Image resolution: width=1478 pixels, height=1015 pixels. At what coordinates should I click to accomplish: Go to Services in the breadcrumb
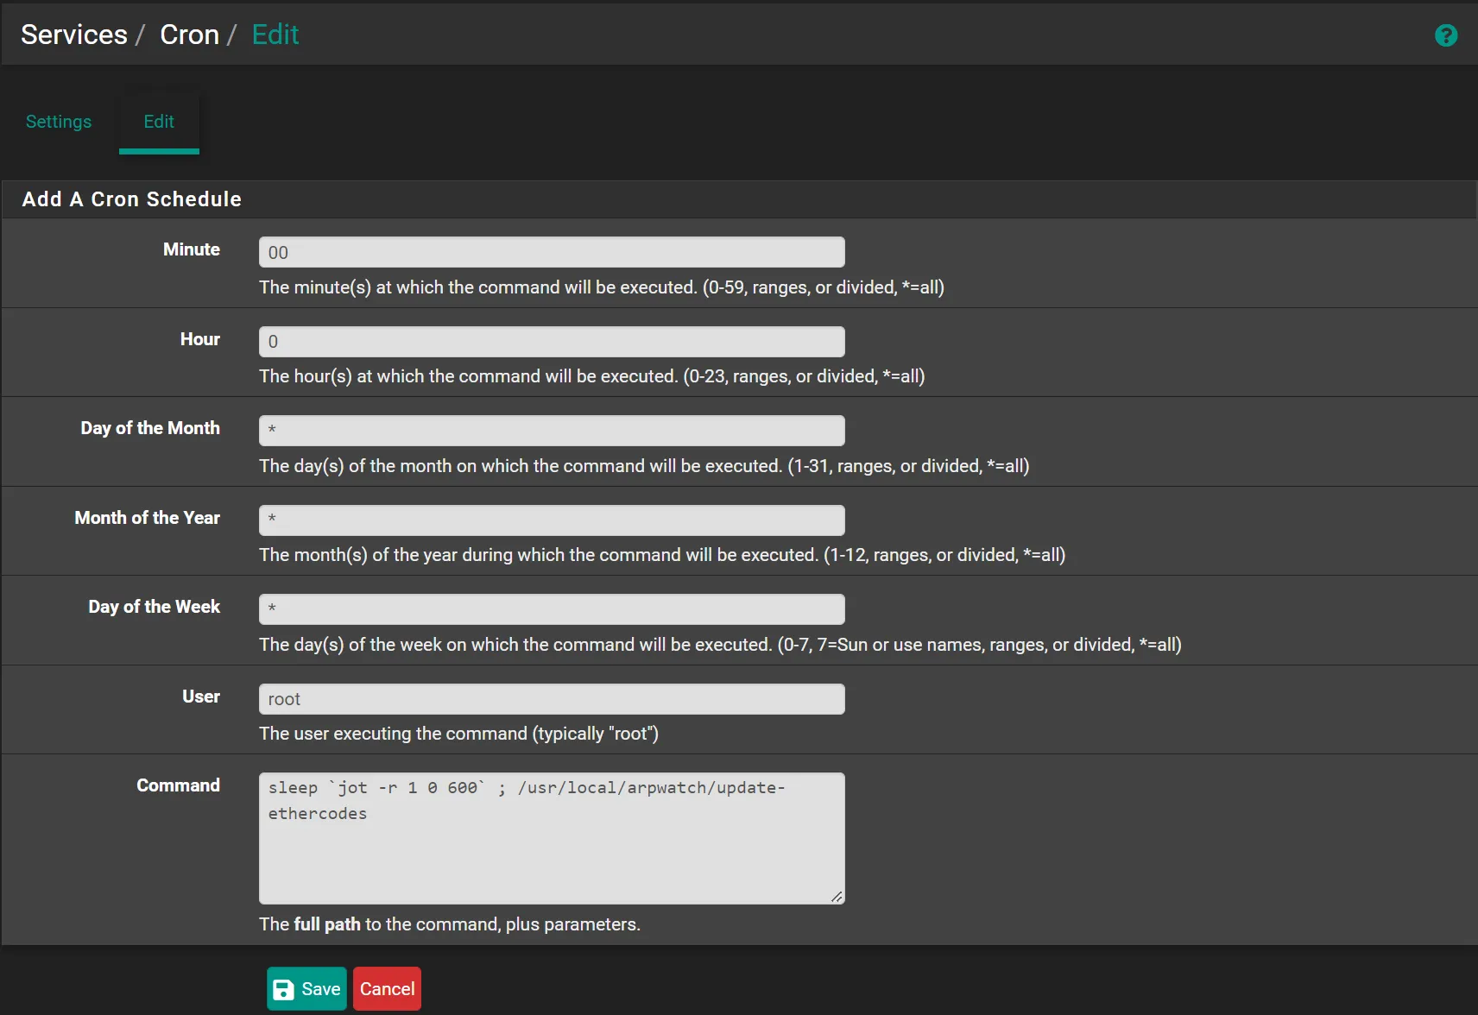74,35
